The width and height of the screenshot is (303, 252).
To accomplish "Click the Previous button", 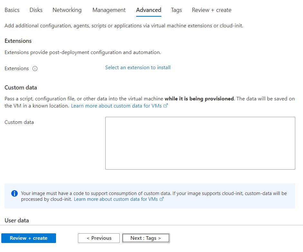I will pos(99,238).
